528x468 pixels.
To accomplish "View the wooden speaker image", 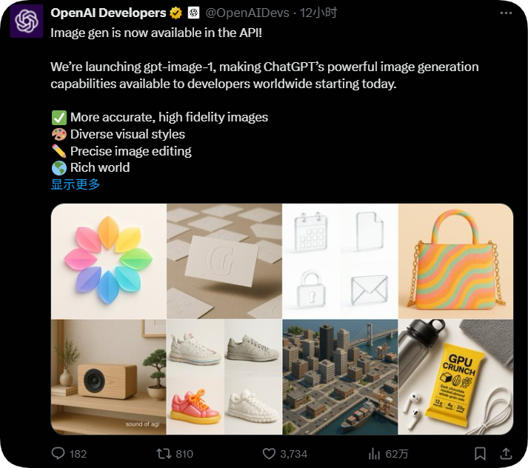I will click(x=108, y=377).
